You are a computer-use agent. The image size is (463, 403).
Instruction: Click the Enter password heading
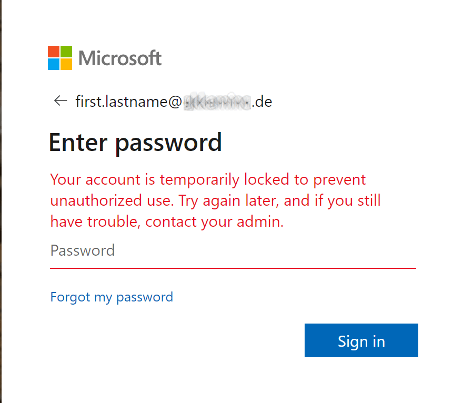pyautogui.click(x=135, y=143)
